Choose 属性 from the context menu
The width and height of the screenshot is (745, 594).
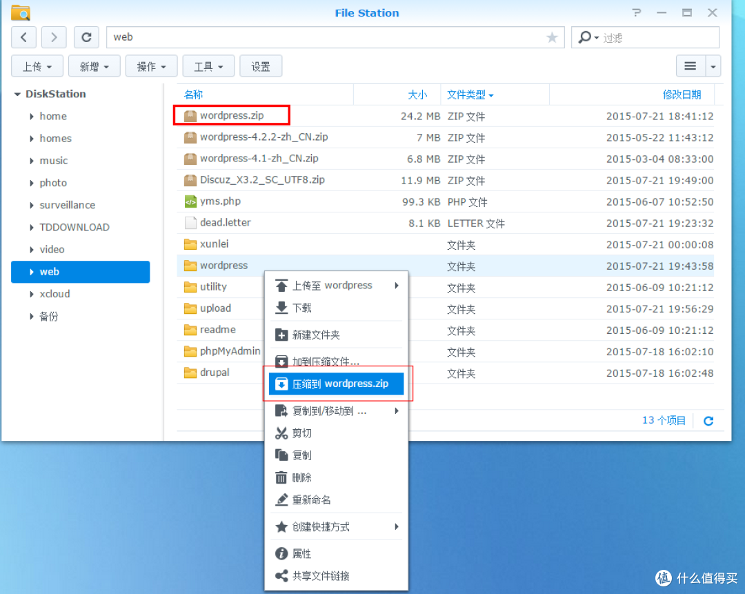click(336, 553)
